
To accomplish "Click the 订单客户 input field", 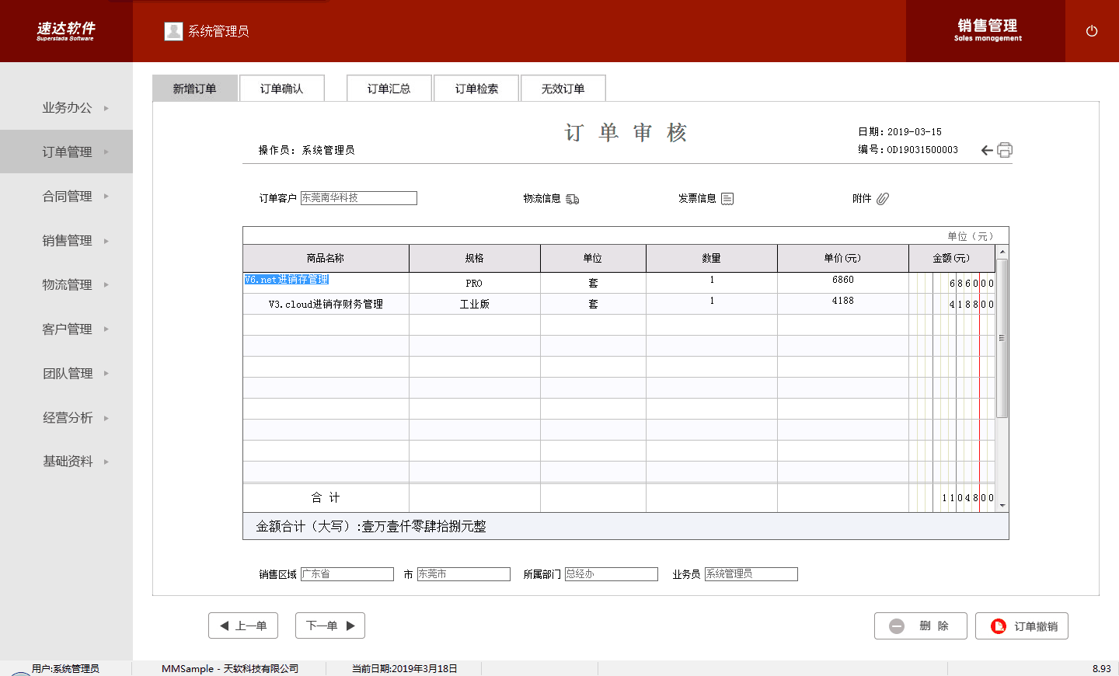I will pos(358,198).
